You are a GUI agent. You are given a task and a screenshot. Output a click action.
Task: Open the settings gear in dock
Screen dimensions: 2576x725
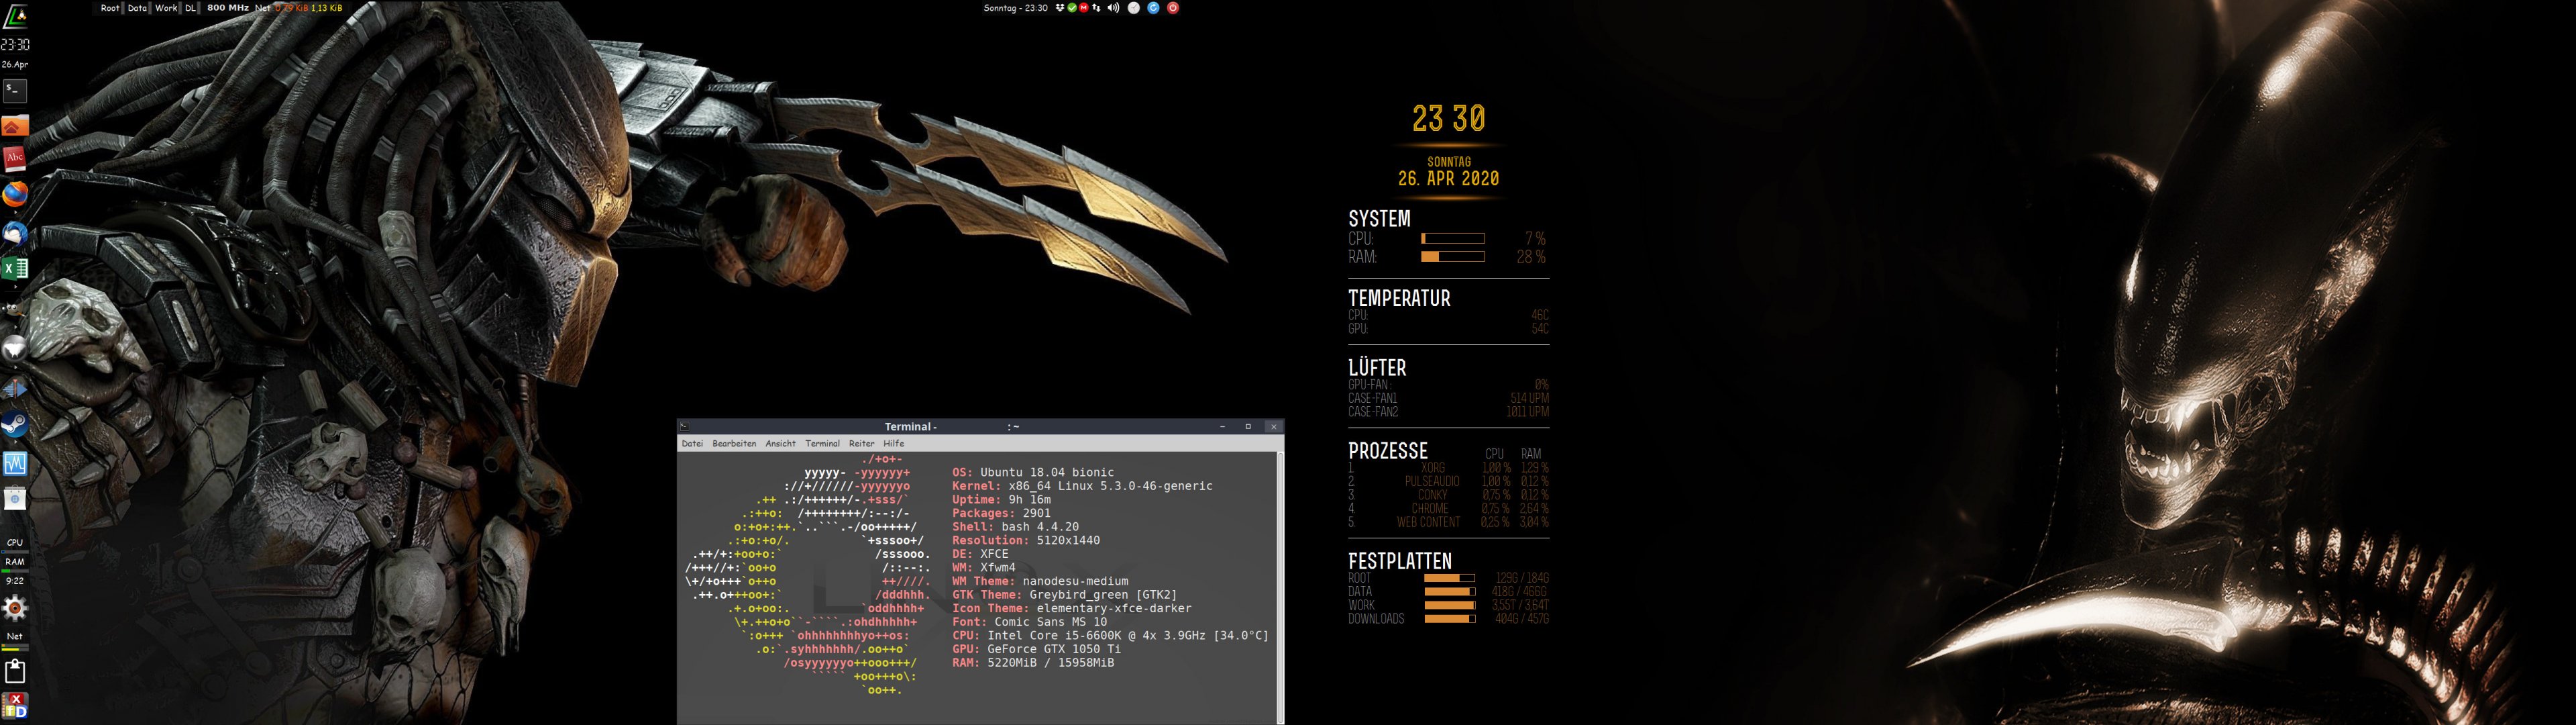pyautogui.click(x=14, y=607)
